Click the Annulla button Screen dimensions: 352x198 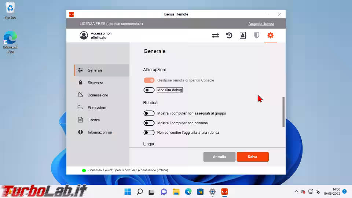(219, 157)
